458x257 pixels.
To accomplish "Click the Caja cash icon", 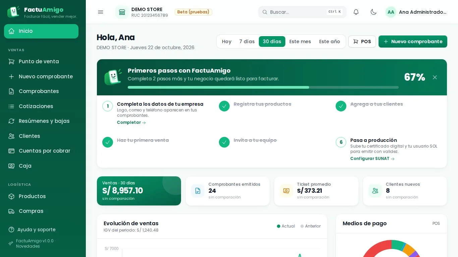I will tap(11, 166).
